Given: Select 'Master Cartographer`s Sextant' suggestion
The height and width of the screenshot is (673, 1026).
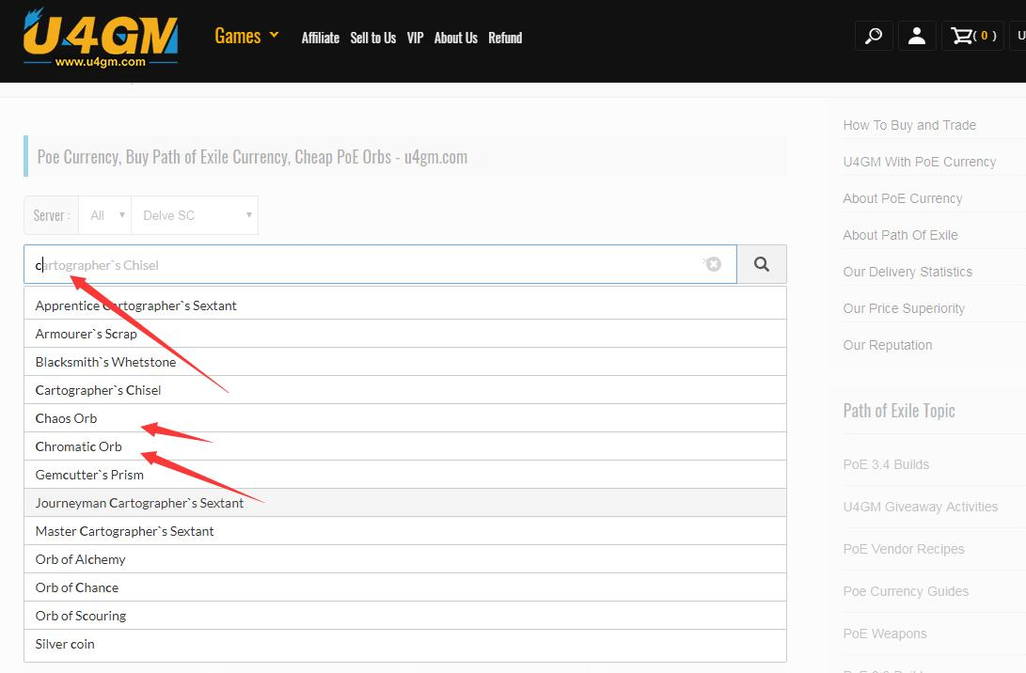Looking at the screenshot, I should pos(405,530).
